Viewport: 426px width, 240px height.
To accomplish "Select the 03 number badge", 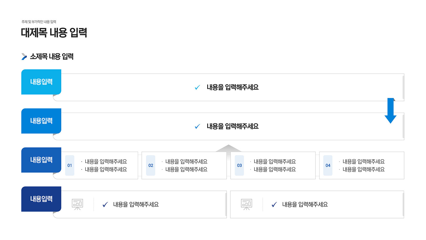I will click(239, 165).
